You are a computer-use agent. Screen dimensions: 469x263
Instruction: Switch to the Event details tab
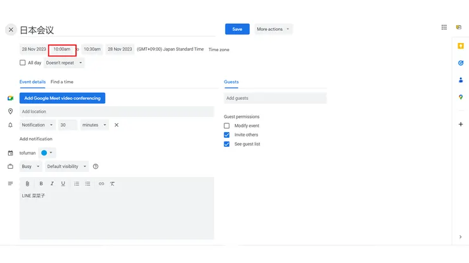[32, 82]
